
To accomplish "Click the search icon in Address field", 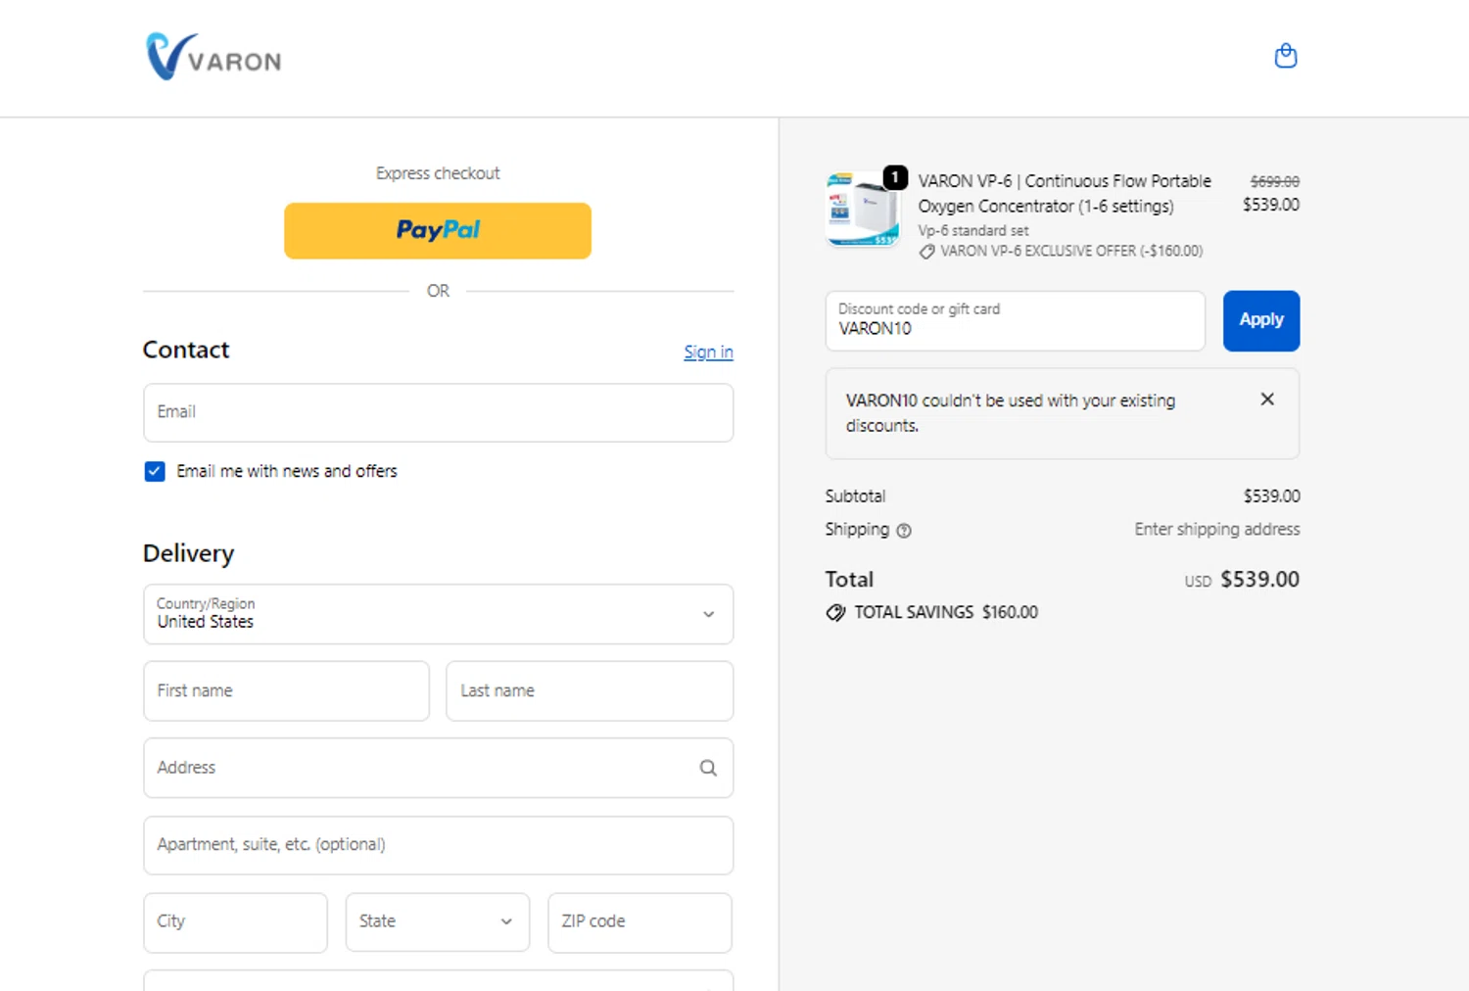I will point(707,769).
